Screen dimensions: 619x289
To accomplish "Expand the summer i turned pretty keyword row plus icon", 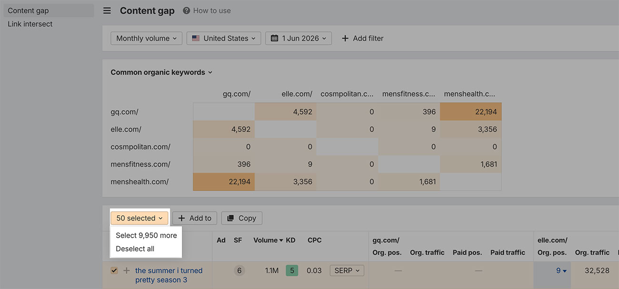I will [x=126, y=270].
